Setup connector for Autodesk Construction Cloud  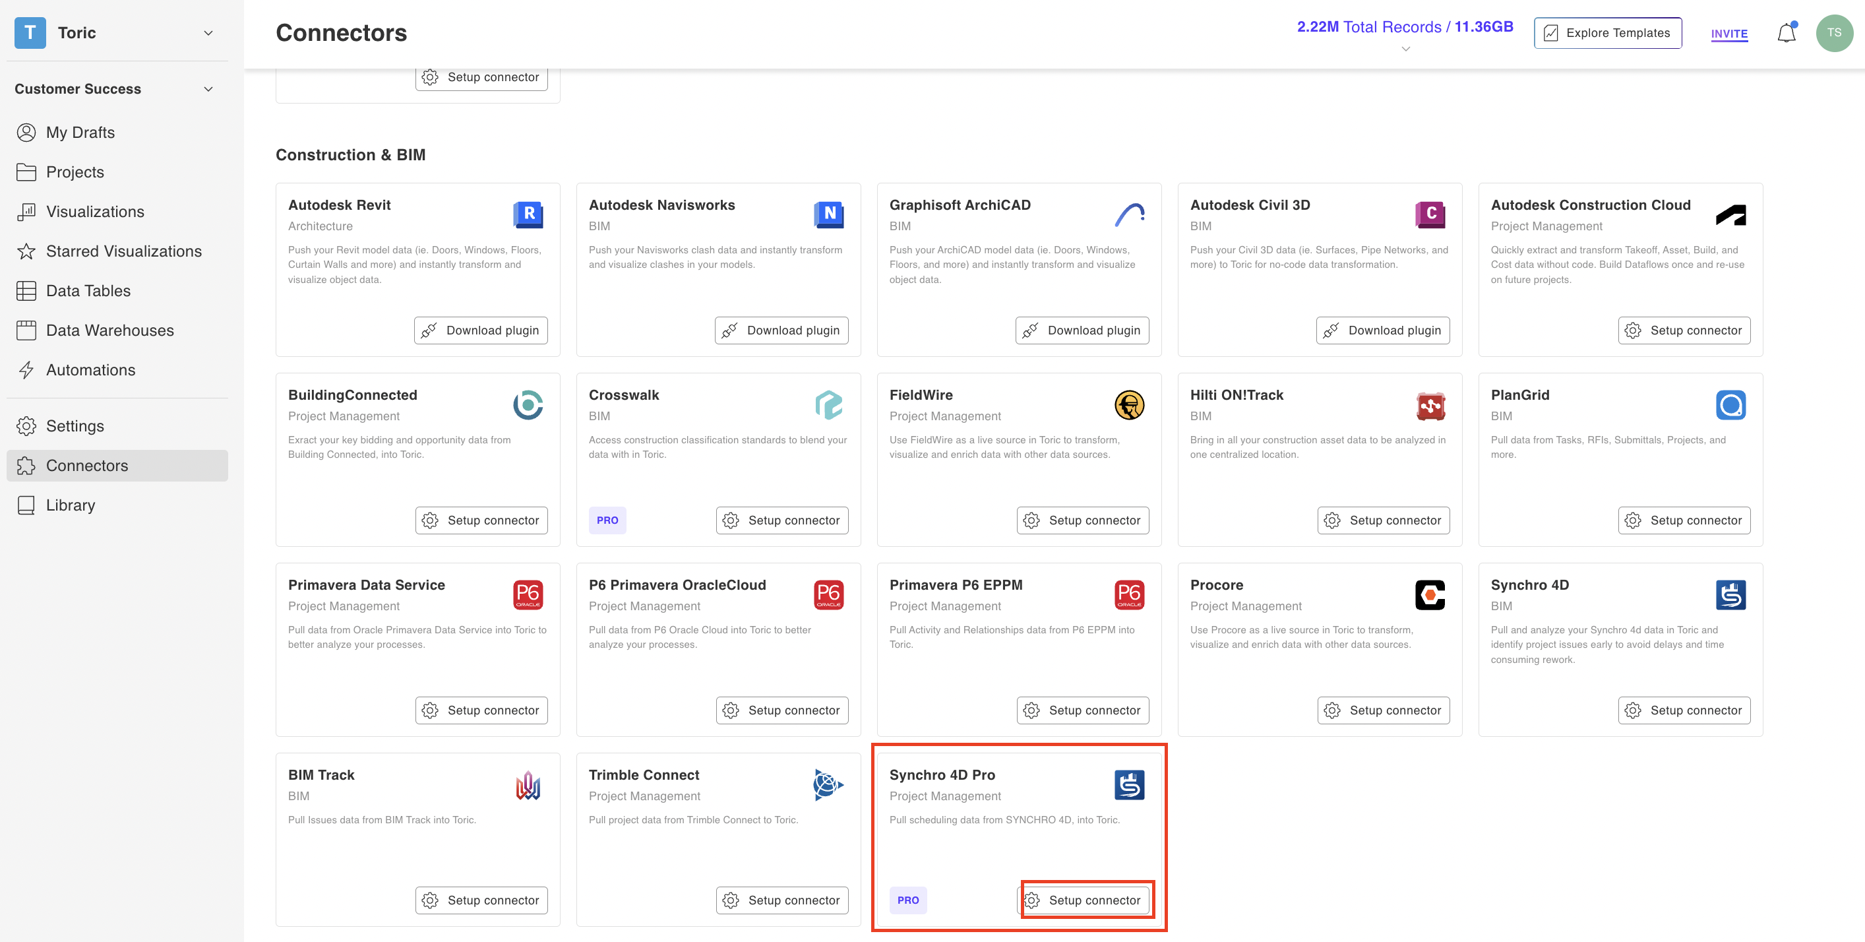click(1684, 330)
